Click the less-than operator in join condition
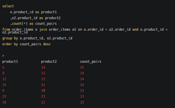 166,30
